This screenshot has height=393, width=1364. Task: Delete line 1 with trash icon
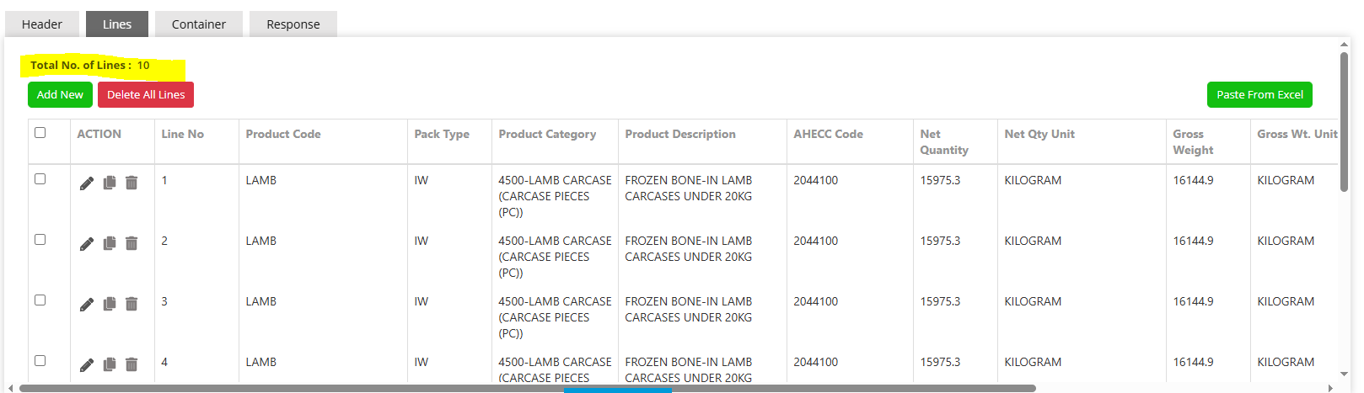pos(132,183)
